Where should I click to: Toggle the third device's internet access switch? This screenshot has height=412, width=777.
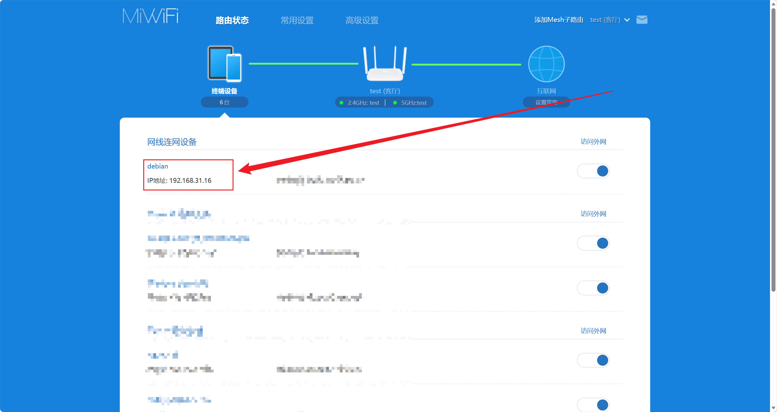(x=593, y=288)
